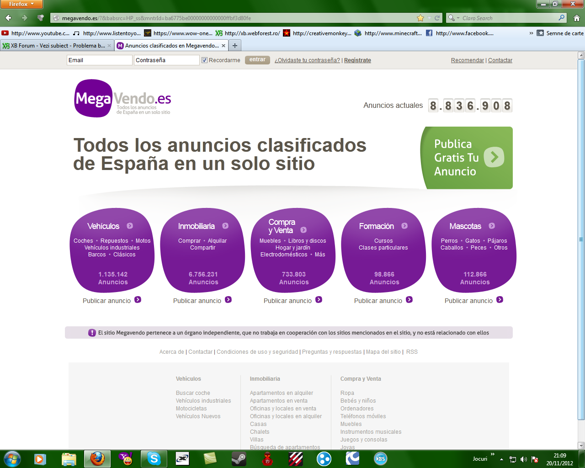Open the Gatos link under Mascotas
585x468 pixels.
473,241
